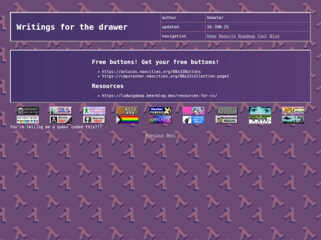Open the graphic design is my passion badge
The height and width of the screenshot is (240, 321).
[x=94, y=111]
